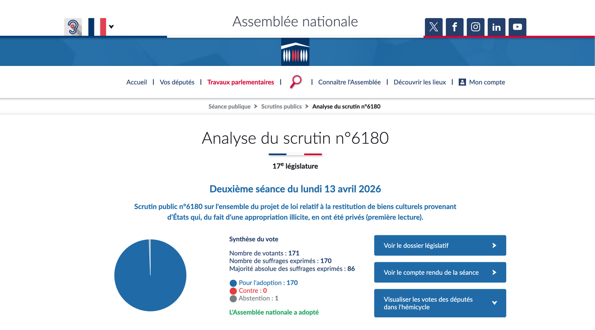Open the YouTube channel icon

point(517,27)
